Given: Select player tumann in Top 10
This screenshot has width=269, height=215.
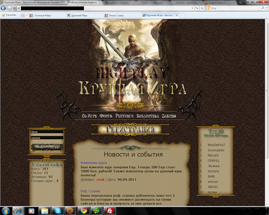Looking at the screenshot, I should point(213,171).
